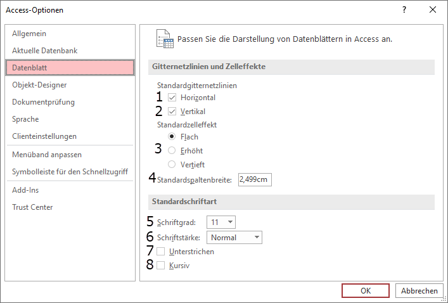The image size is (448, 303).
Task: Open the Sprache settings page
Action: pos(70,119)
